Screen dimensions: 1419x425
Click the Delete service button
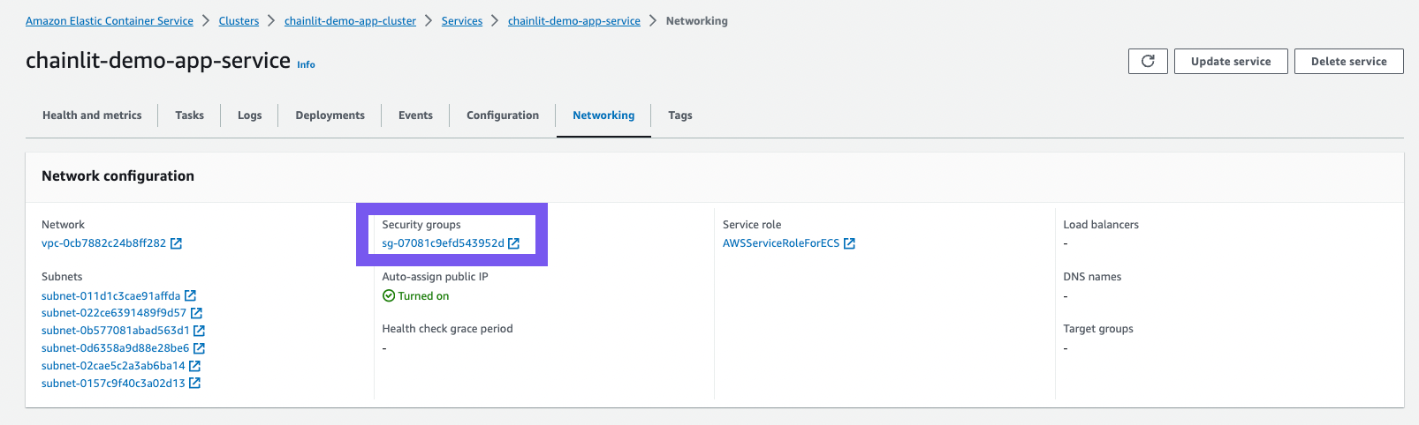pyautogui.click(x=1348, y=62)
